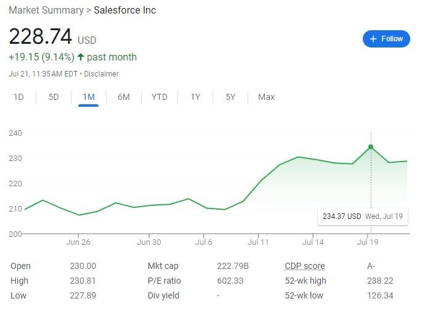Click the Salesforce Inc title

tap(124, 10)
